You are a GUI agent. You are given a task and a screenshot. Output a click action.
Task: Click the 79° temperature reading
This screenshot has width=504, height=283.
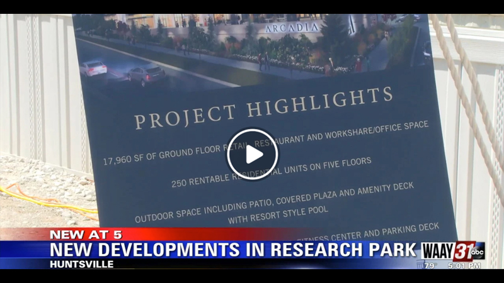(430, 265)
